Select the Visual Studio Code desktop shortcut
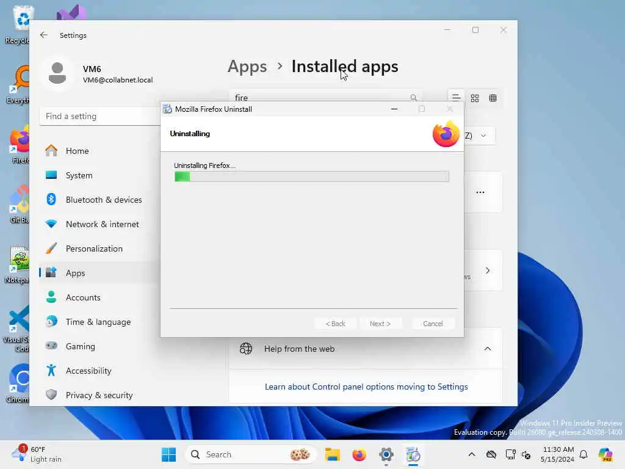Viewport: 625px width, 469px height. [x=18, y=328]
